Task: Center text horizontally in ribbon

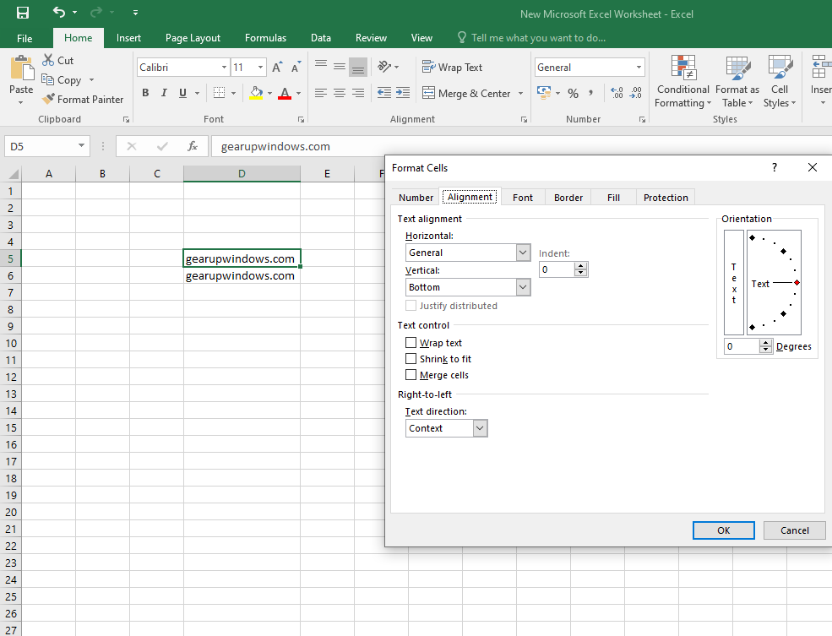Action: coord(340,94)
